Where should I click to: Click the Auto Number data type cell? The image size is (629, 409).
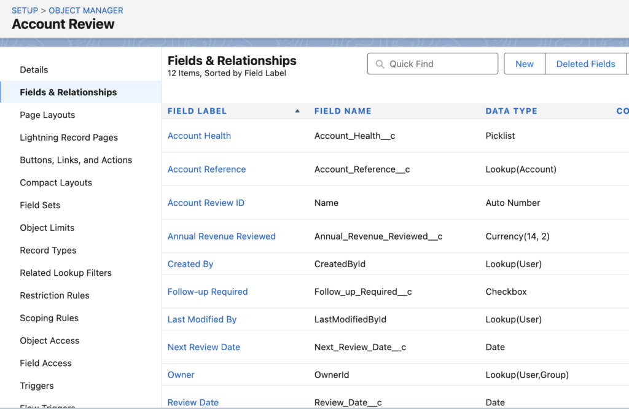click(513, 203)
